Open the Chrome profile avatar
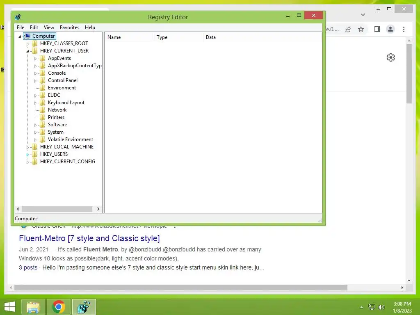Image resolution: width=420 pixels, height=315 pixels. (390, 29)
